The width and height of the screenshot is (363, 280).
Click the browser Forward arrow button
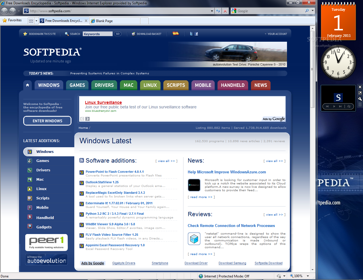[x=12, y=11]
